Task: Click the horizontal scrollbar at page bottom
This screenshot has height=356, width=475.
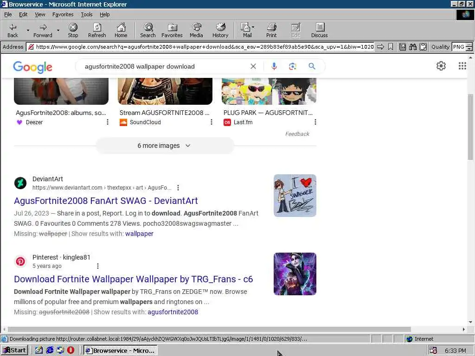Action: (x=209, y=330)
